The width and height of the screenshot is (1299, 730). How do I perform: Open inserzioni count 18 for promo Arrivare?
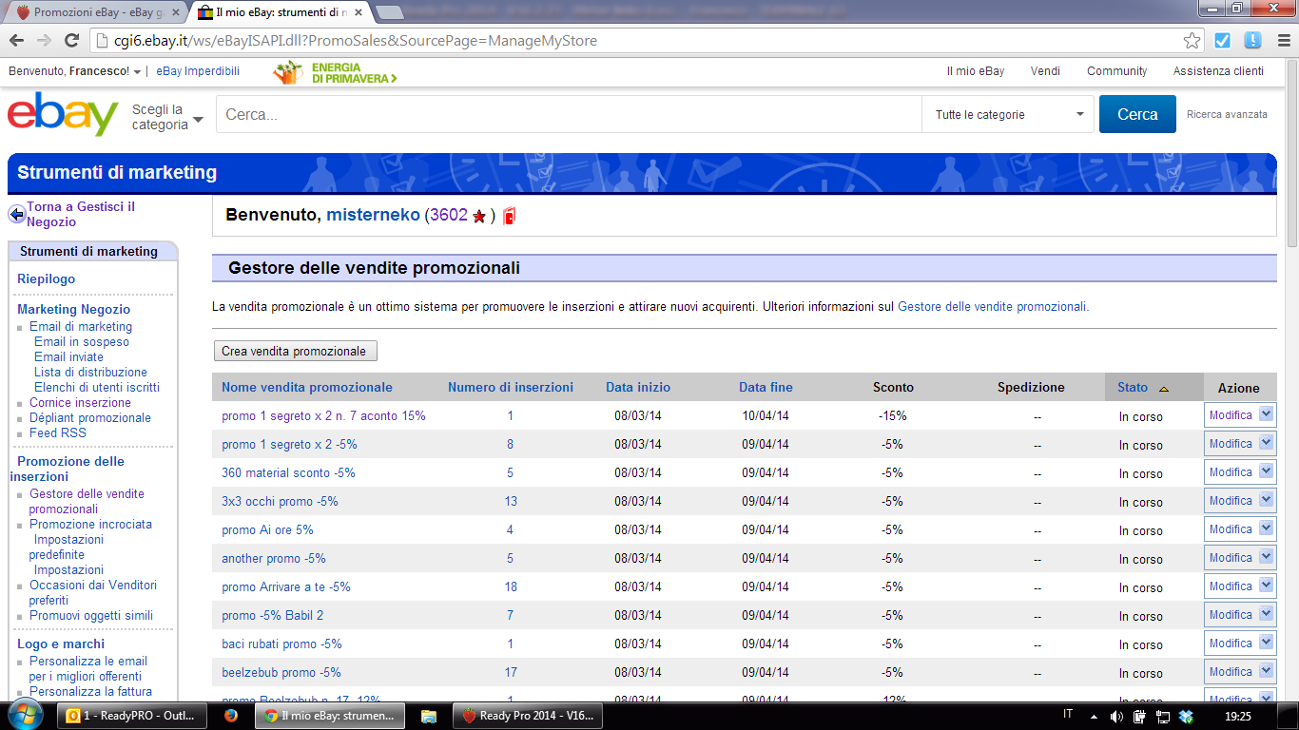[511, 586]
